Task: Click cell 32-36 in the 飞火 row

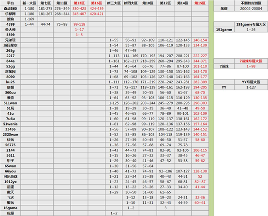Action: 200,198
